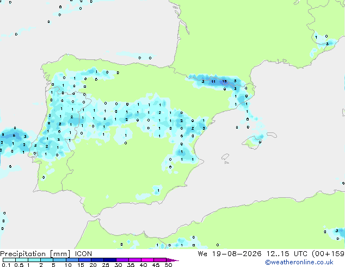Select the 40–45 mm magenta legend swatch

pyautogui.click(x=147, y=260)
